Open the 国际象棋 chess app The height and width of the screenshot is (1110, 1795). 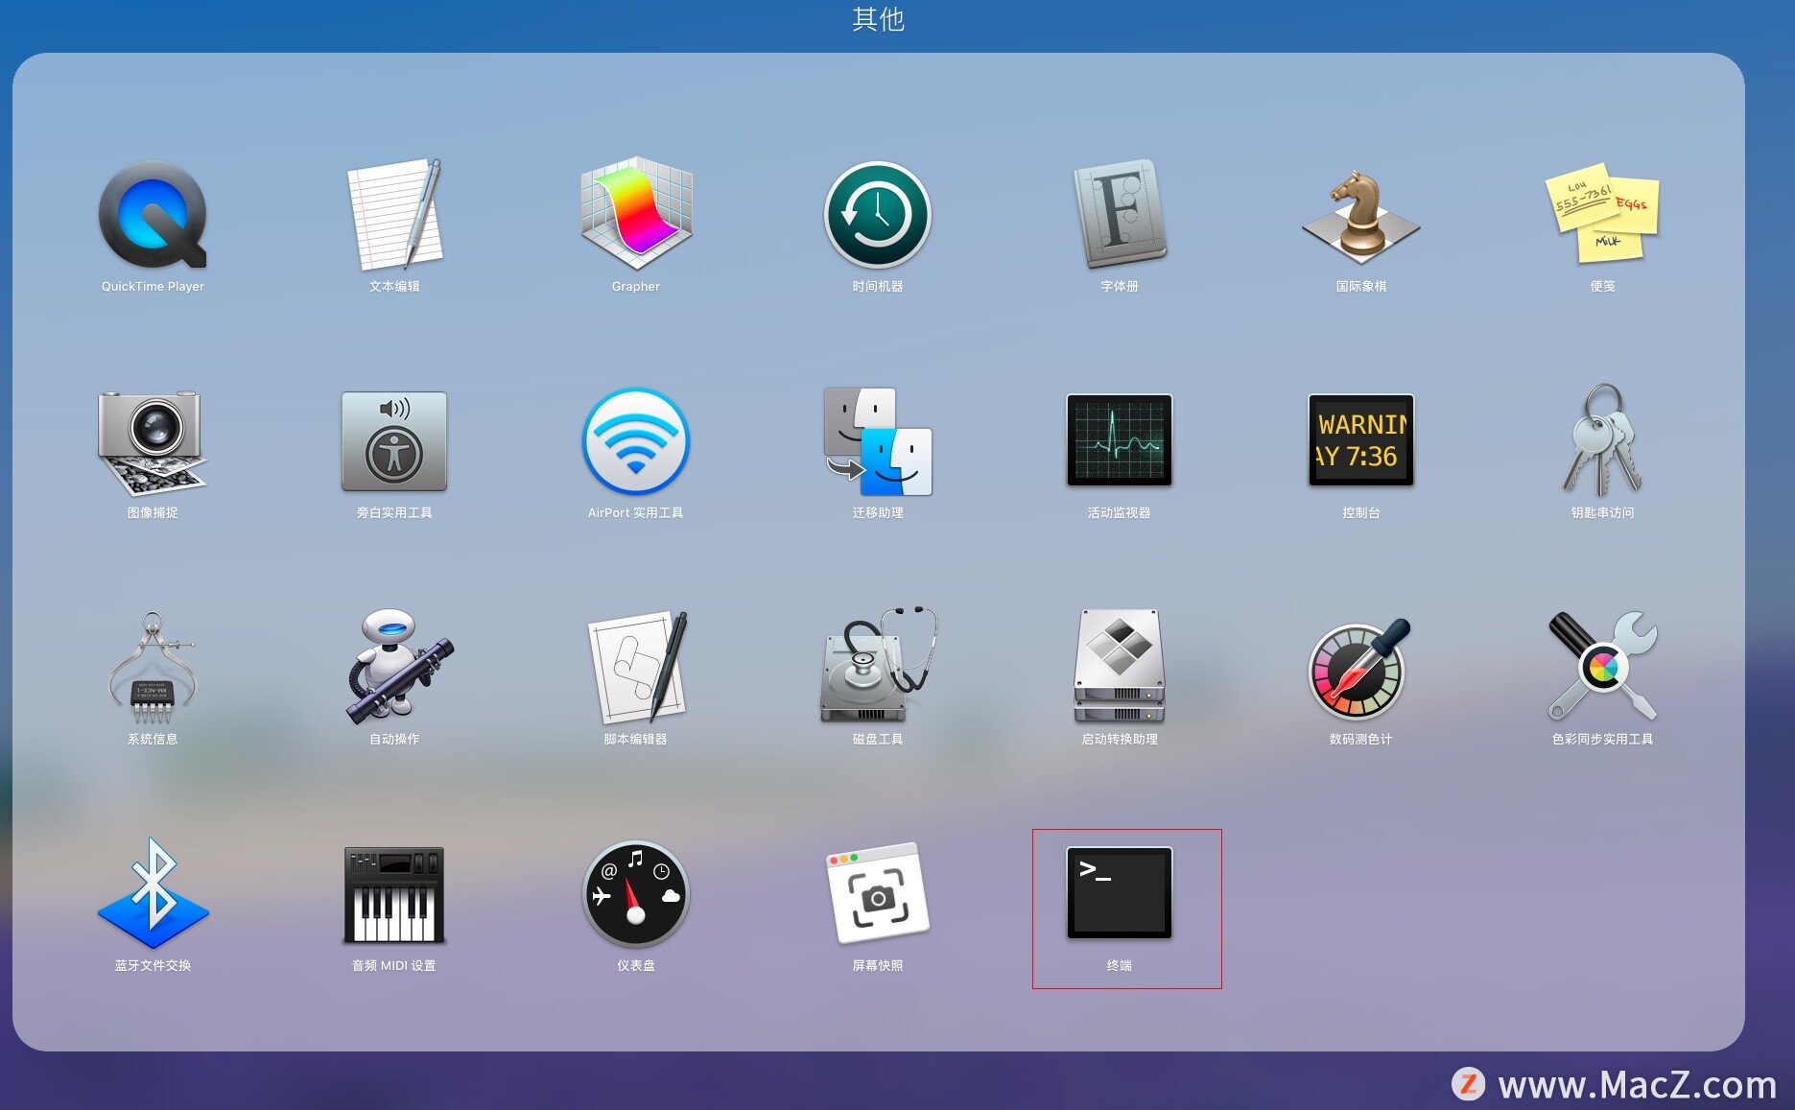[1361, 217]
